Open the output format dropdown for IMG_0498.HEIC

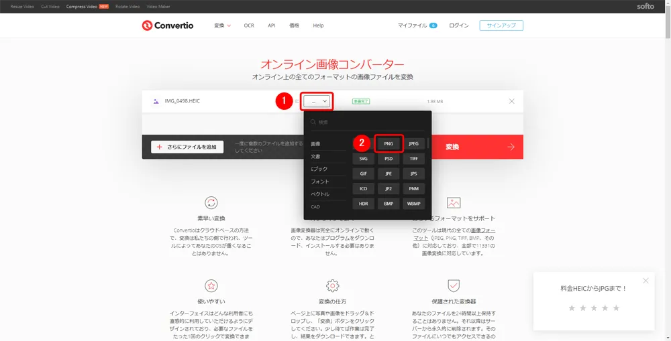coord(317,101)
